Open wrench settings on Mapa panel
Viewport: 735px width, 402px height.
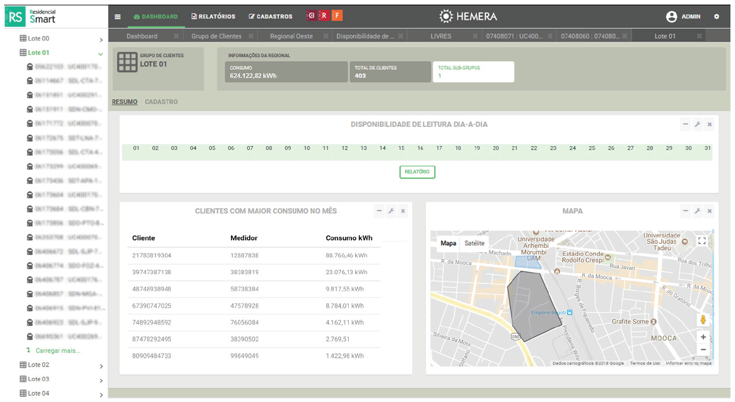pyautogui.click(x=698, y=211)
